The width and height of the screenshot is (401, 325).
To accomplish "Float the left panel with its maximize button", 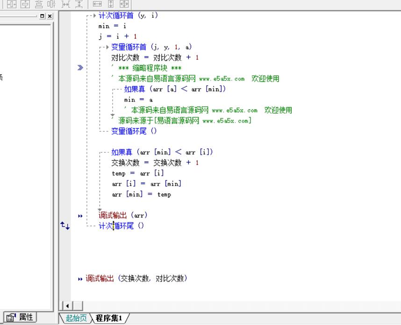I will (43, 16).
